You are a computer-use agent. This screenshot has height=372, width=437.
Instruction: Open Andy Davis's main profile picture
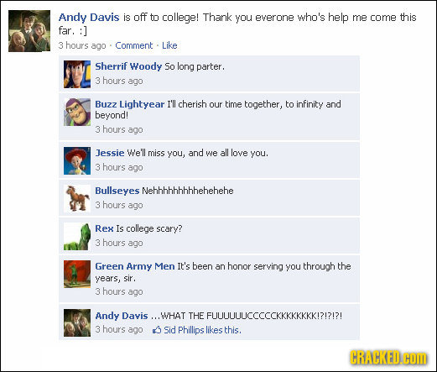coord(29,31)
